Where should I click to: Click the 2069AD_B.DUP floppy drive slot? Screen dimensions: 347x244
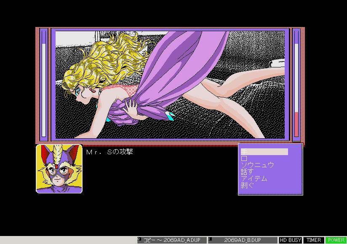(x=243, y=240)
